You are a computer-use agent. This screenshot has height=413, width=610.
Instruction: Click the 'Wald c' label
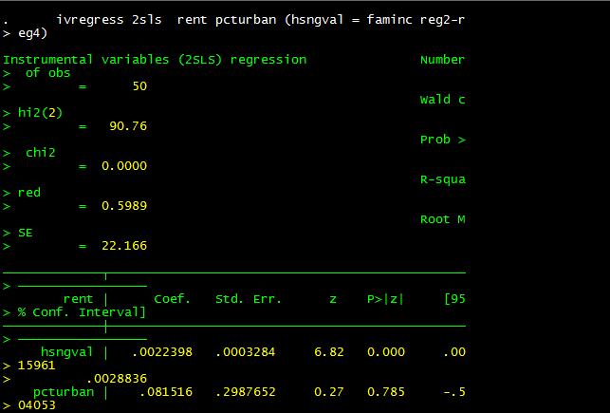pos(443,100)
